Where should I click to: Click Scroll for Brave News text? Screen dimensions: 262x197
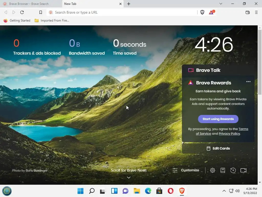pos(129,170)
